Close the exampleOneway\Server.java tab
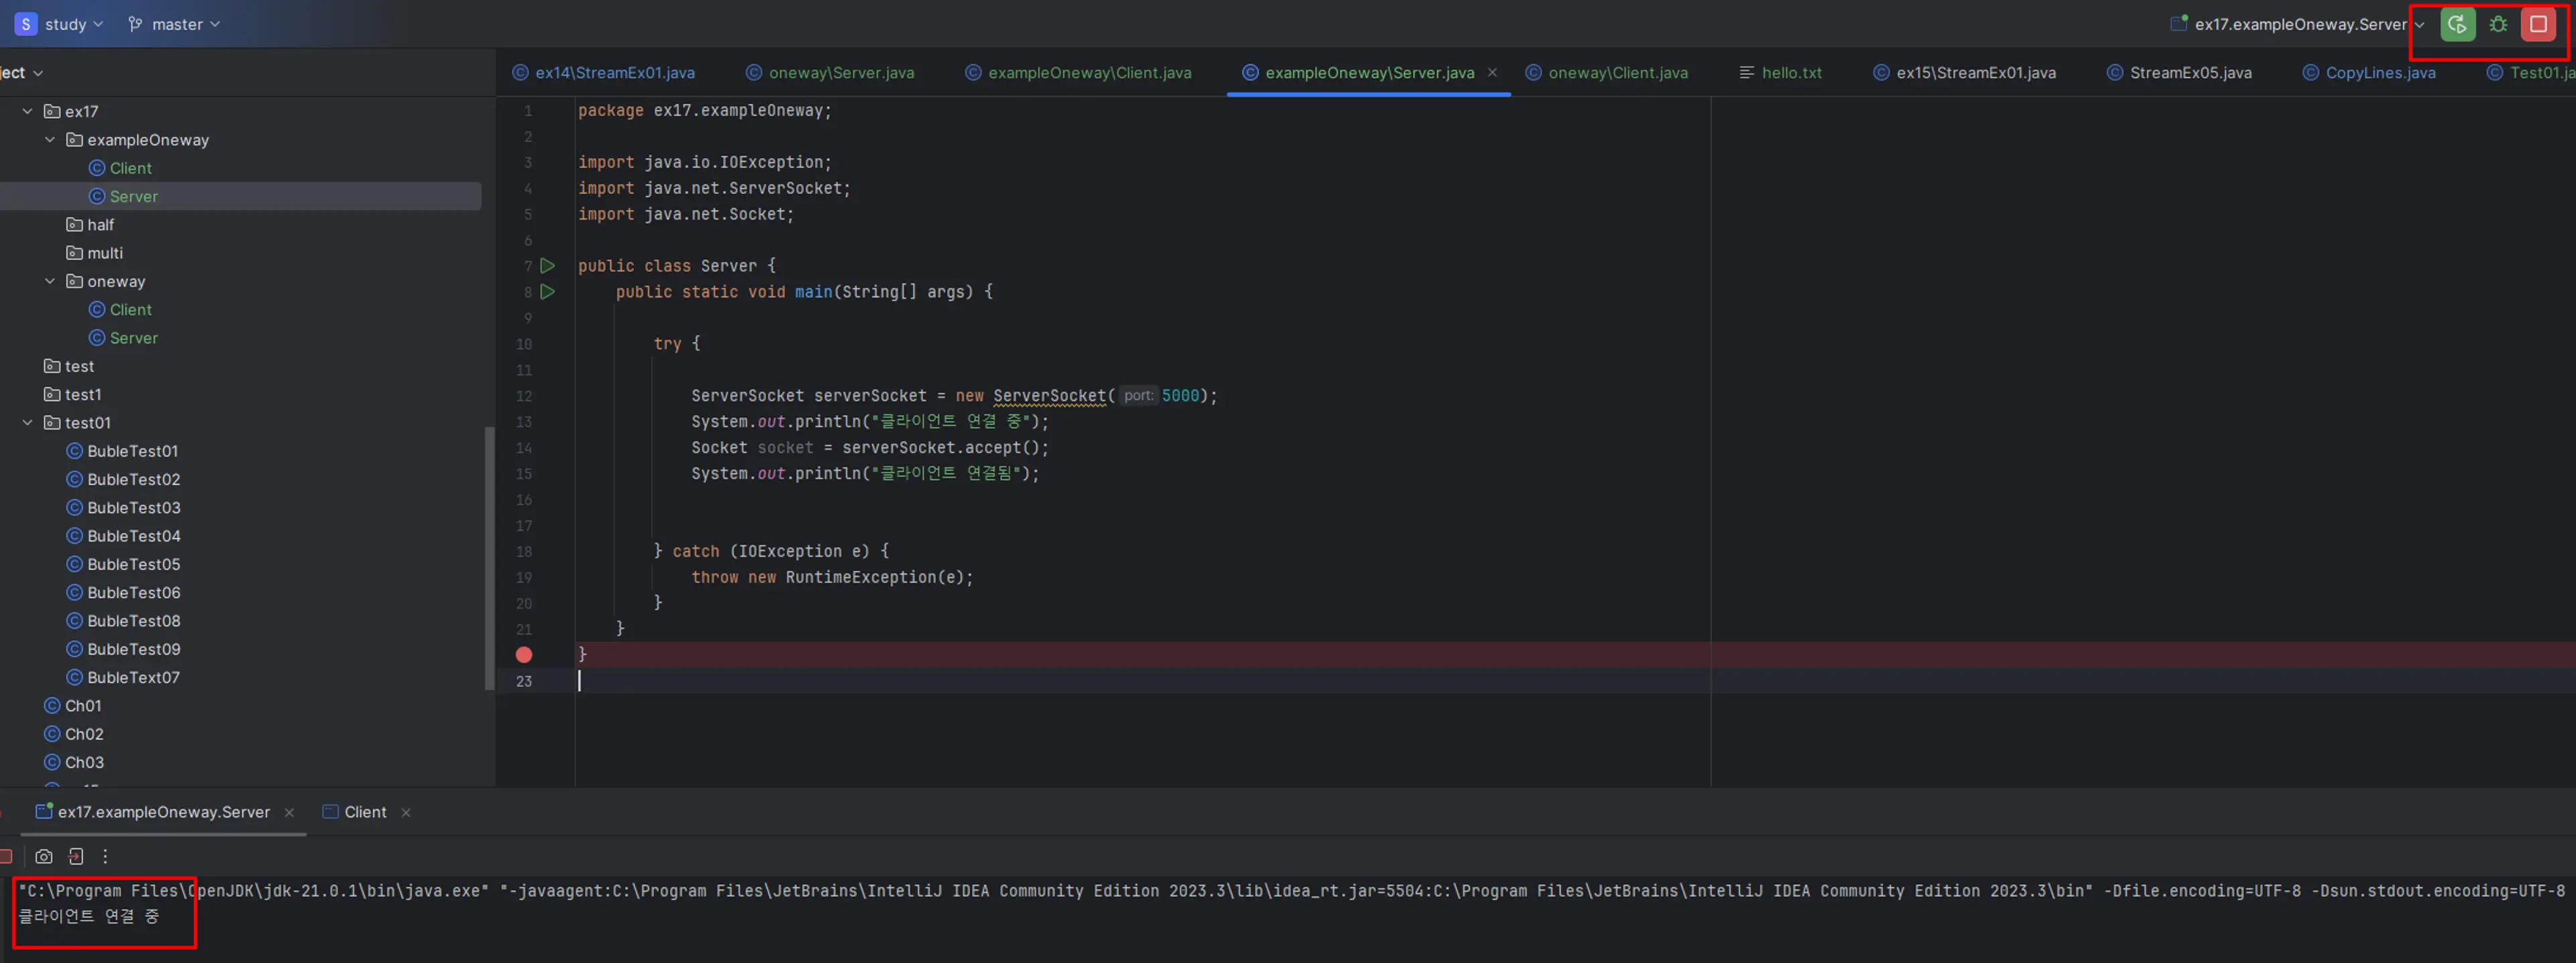 (1492, 73)
